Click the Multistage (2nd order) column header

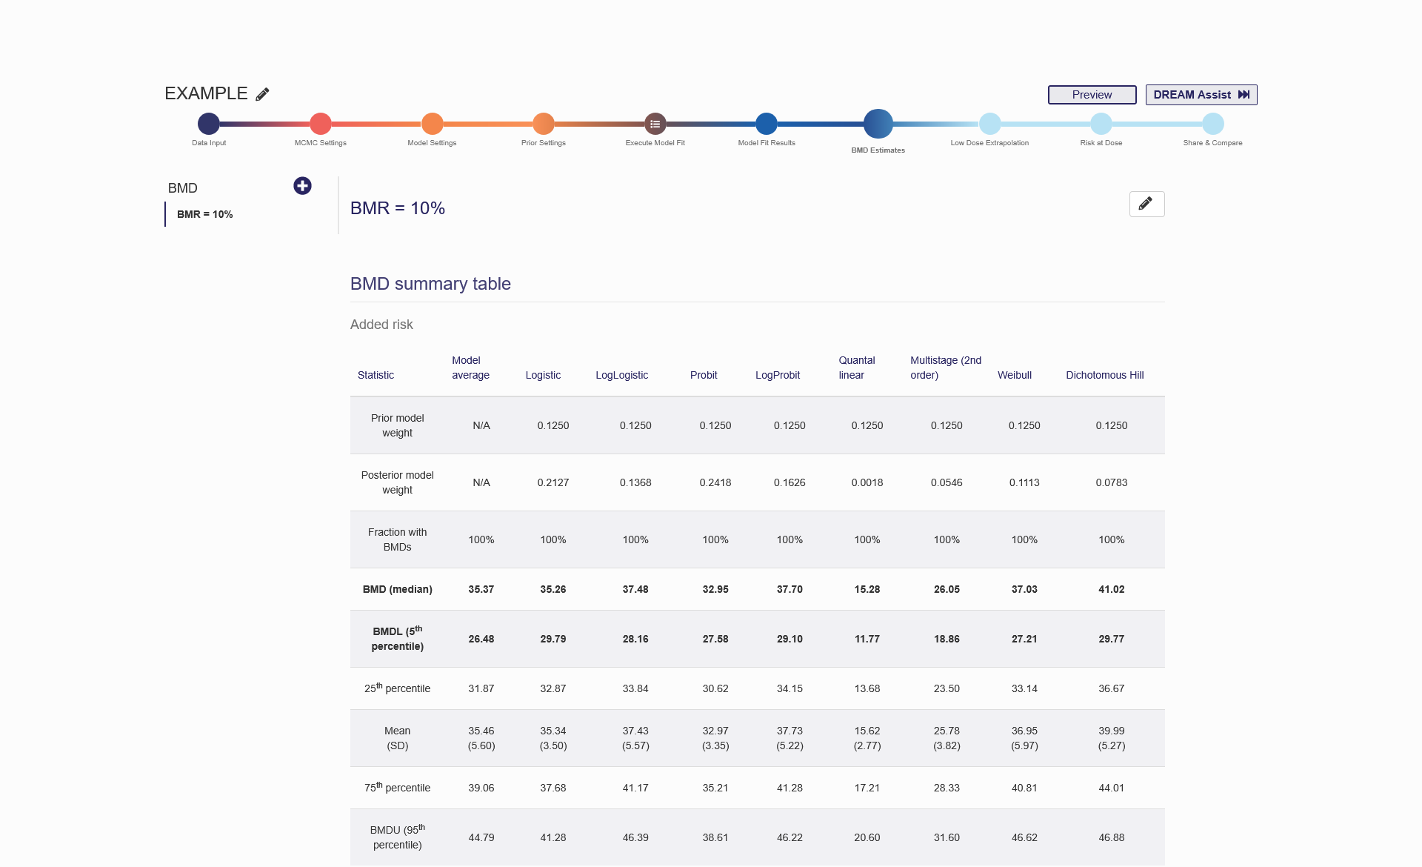tap(945, 368)
